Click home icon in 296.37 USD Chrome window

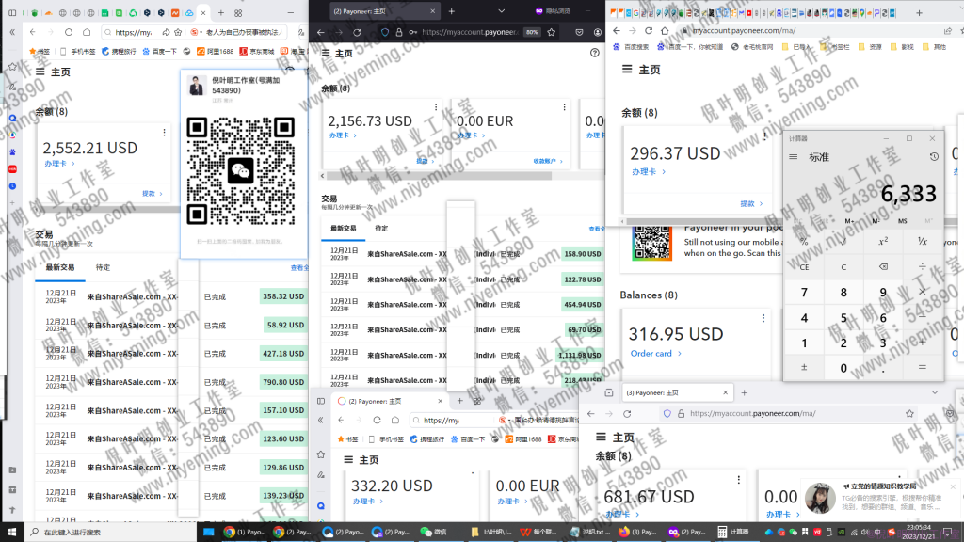(x=665, y=30)
